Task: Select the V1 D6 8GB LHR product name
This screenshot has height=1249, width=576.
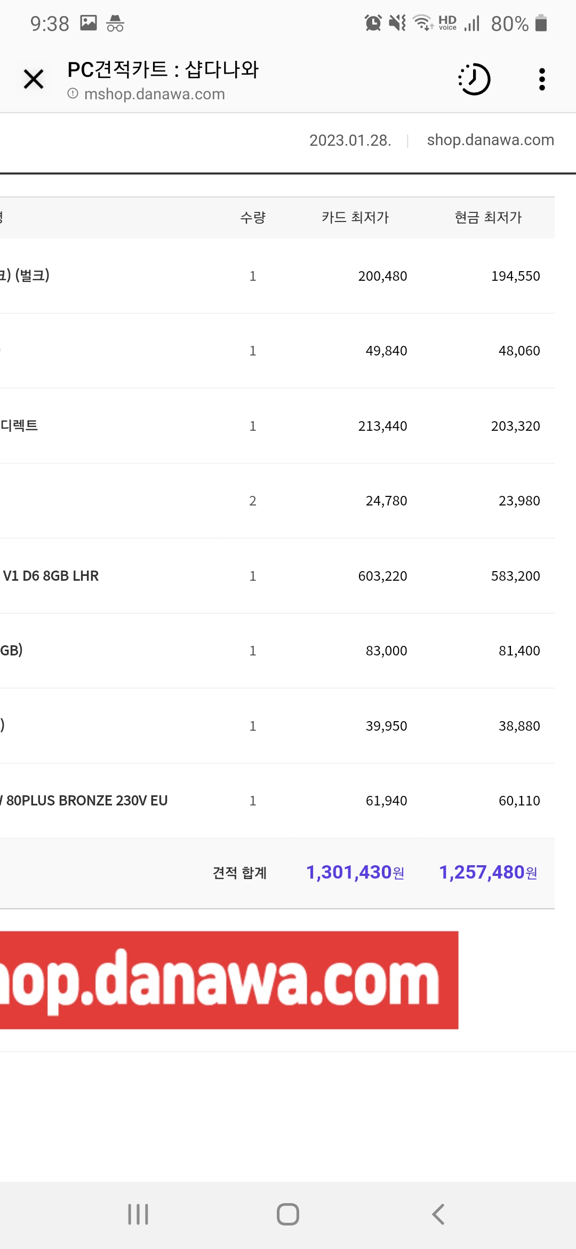Action: (51, 576)
